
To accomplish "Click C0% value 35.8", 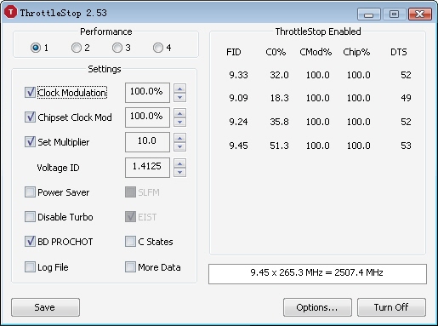I will tap(279, 122).
